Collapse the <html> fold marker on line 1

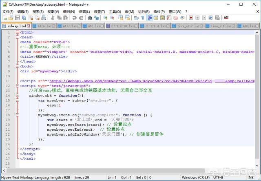coord(17,32)
